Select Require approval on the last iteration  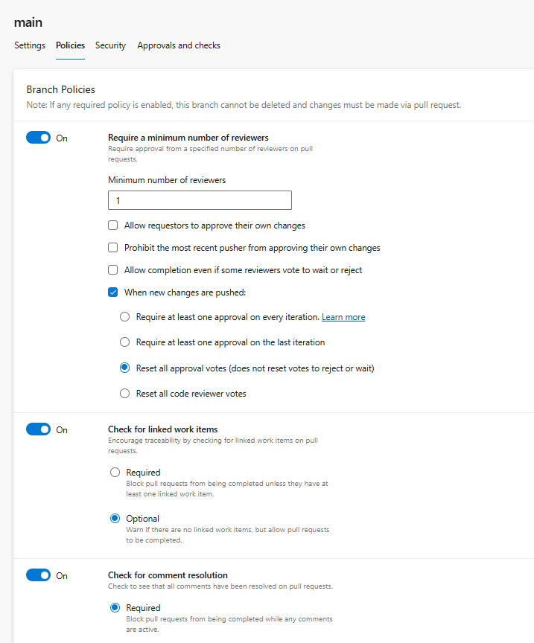click(x=125, y=342)
